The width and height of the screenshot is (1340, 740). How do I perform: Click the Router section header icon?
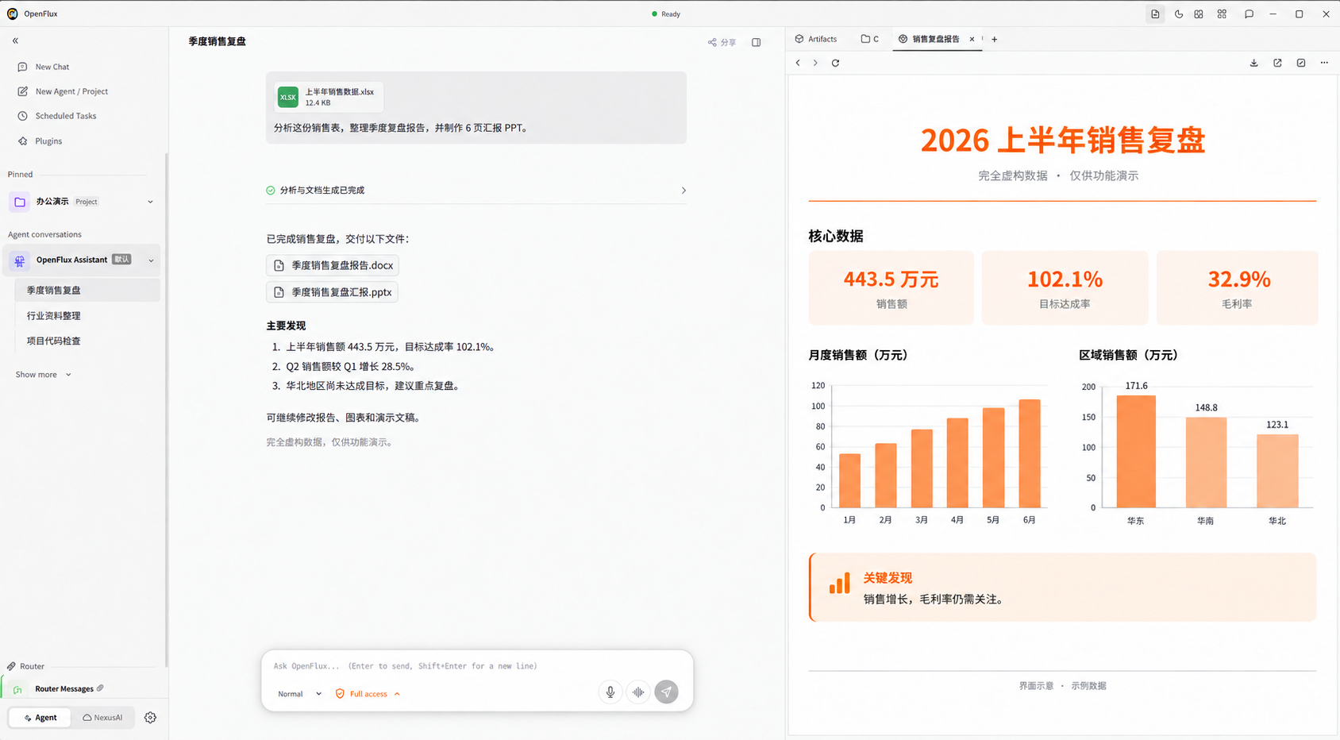11,666
